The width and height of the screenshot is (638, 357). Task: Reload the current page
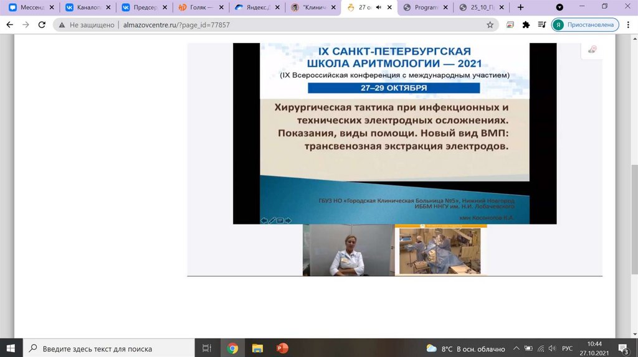click(x=42, y=25)
